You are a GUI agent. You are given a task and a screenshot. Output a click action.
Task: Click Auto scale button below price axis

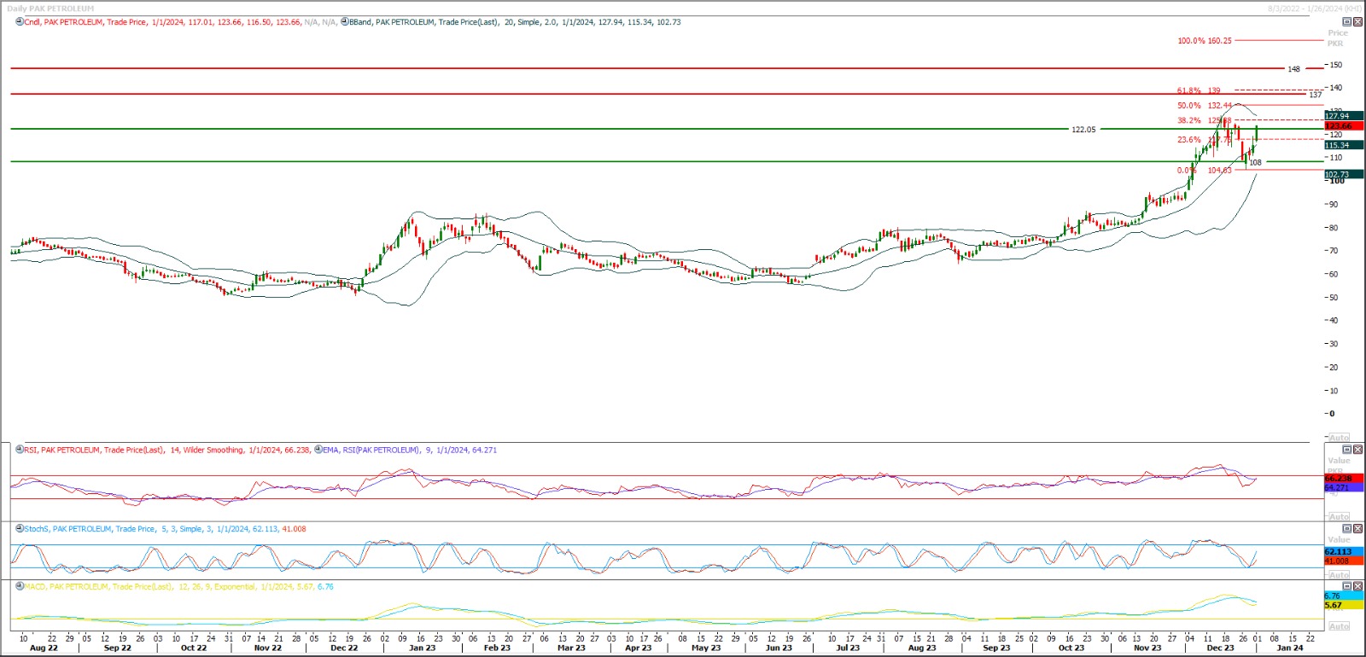tap(1339, 437)
